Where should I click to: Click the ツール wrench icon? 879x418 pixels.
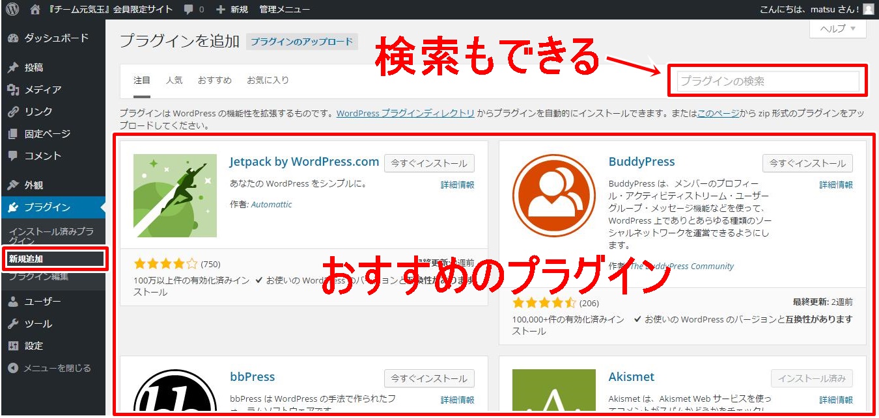pos(13,324)
